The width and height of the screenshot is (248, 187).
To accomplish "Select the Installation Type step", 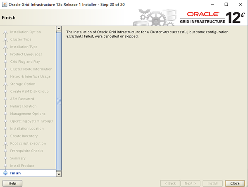I will tap(24, 47).
